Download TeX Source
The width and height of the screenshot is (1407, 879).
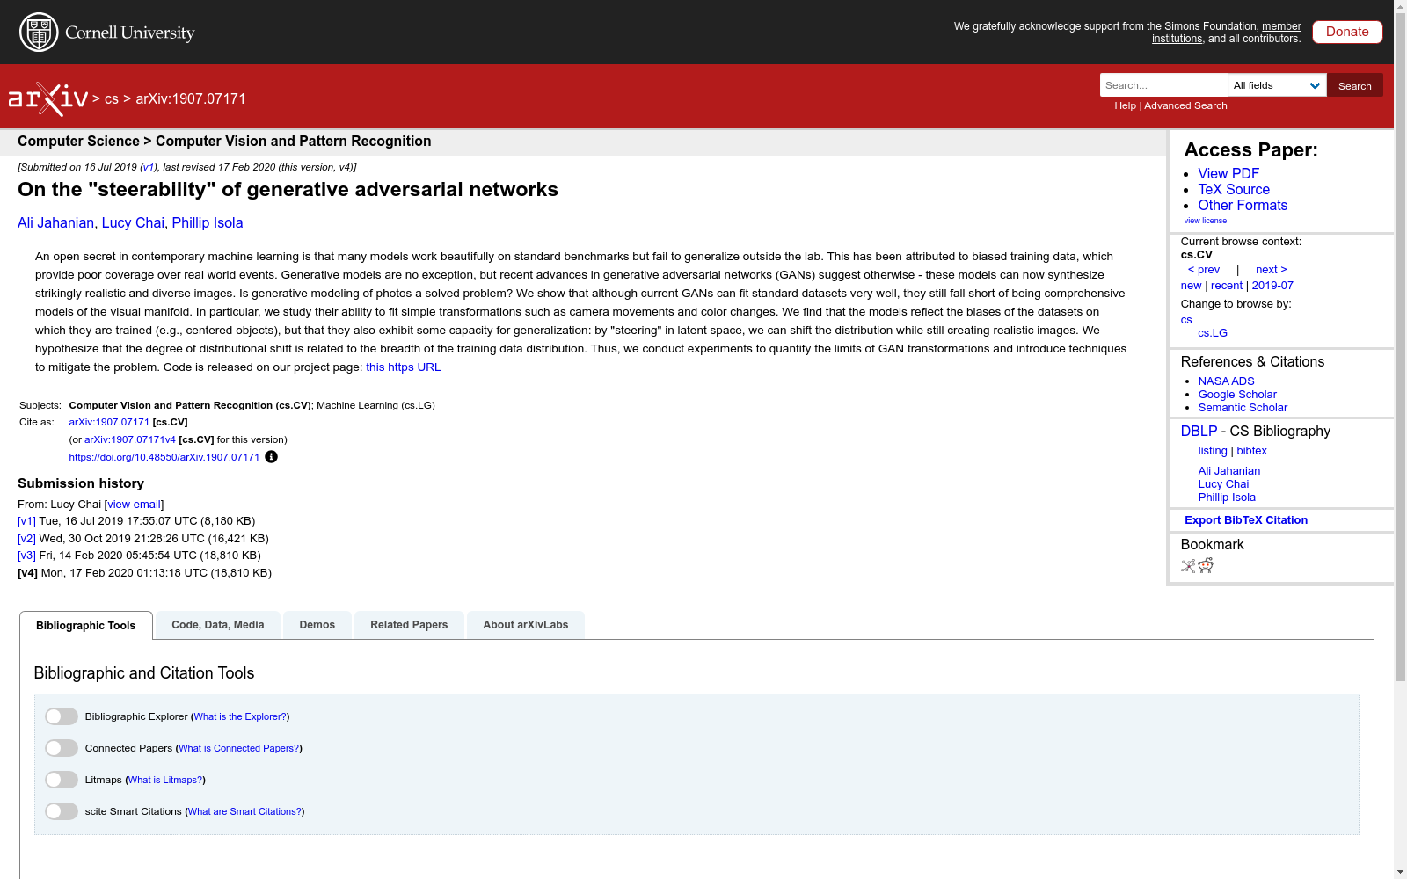(x=1234, y=190)
